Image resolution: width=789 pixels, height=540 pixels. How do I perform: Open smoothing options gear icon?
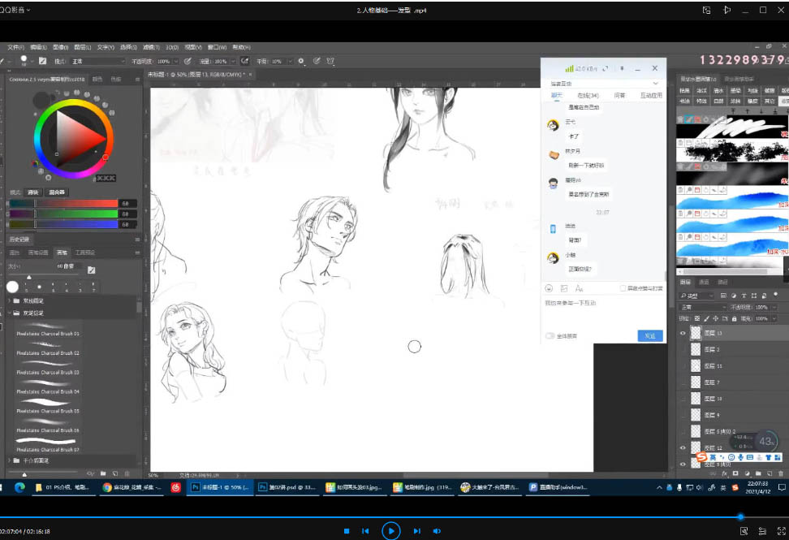pyautogui.click(x=301, y=61)
